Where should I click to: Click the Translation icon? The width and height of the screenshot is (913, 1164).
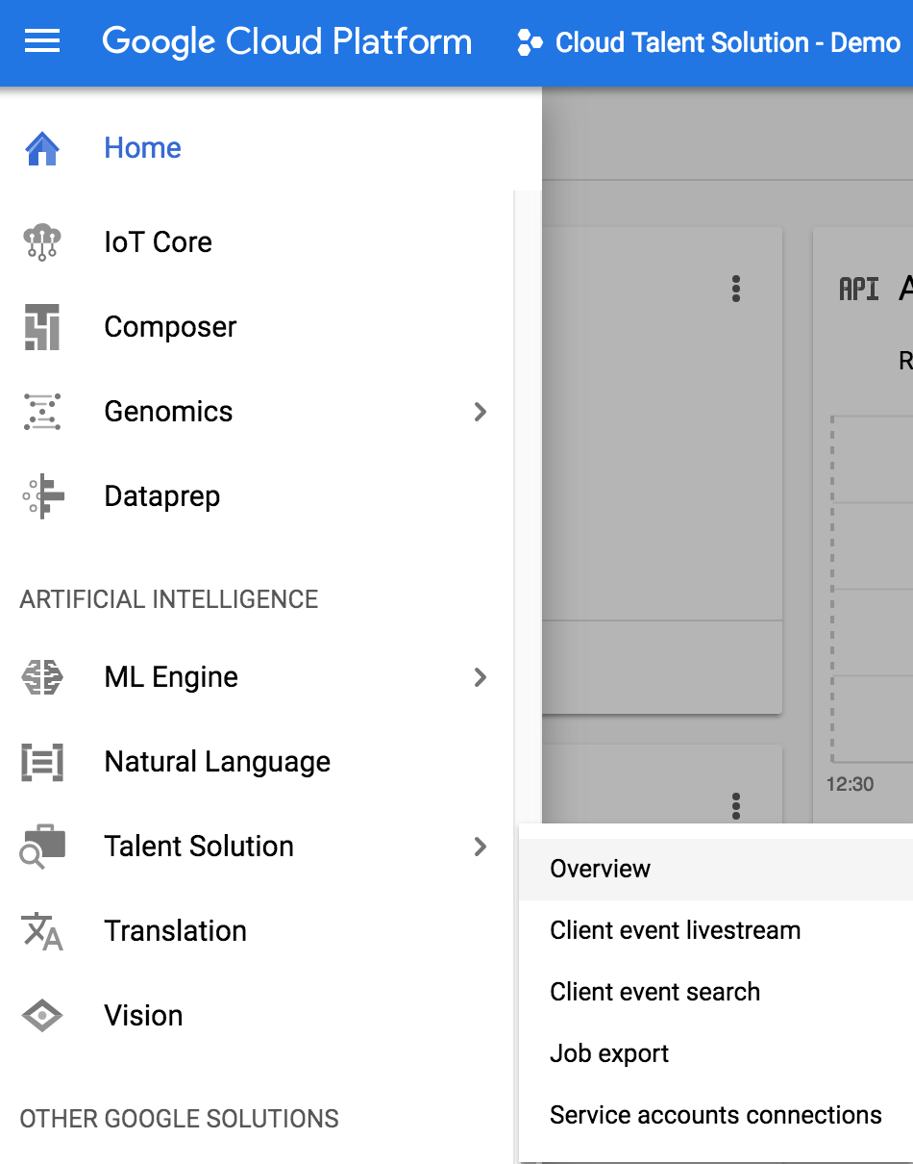(42, 931)
